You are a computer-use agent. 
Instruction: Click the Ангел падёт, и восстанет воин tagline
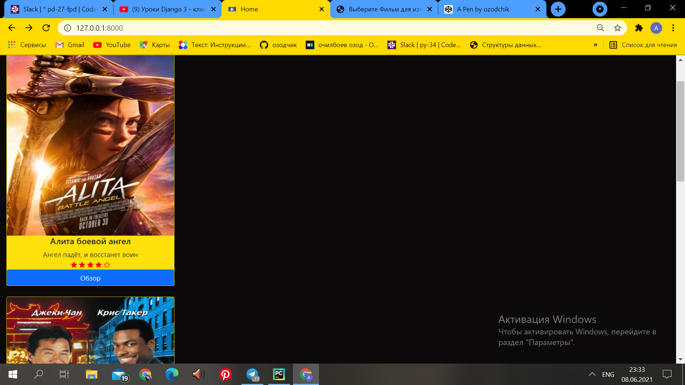coord(90,255)
